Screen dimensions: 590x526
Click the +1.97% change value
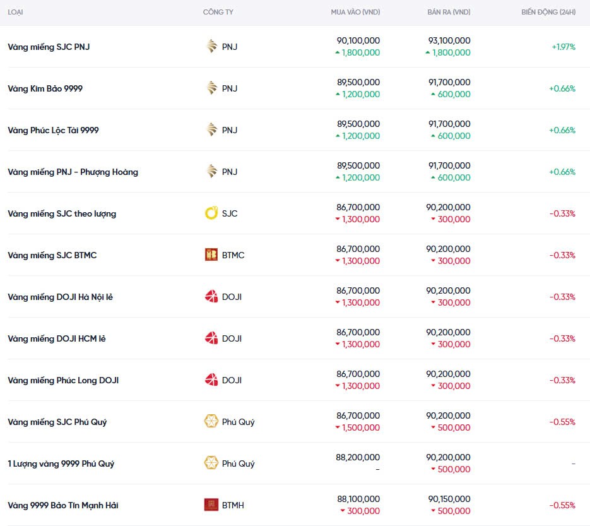(x=563, y=47)
